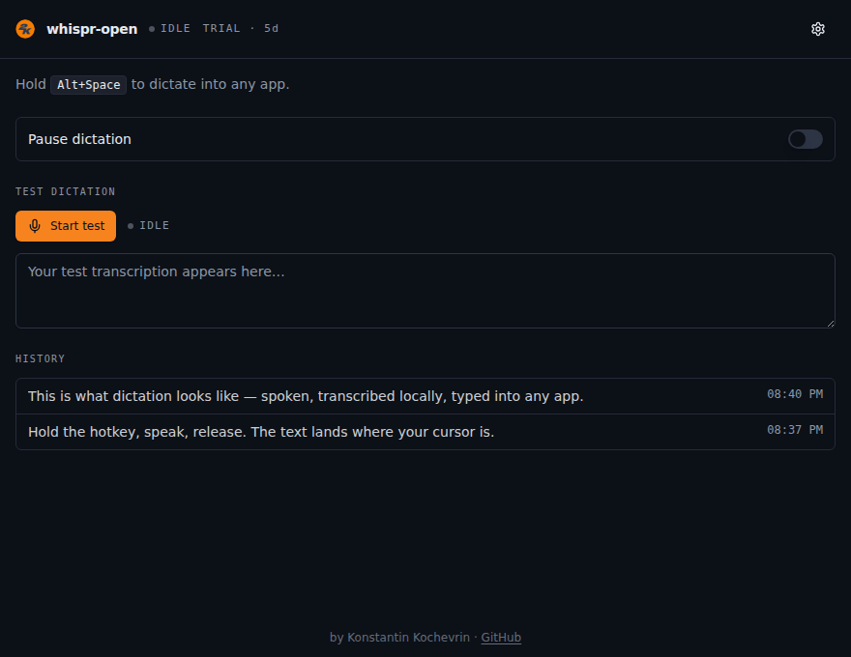
Task: Select the Alt+Space hotkey badge
Action: click(88, 85)
